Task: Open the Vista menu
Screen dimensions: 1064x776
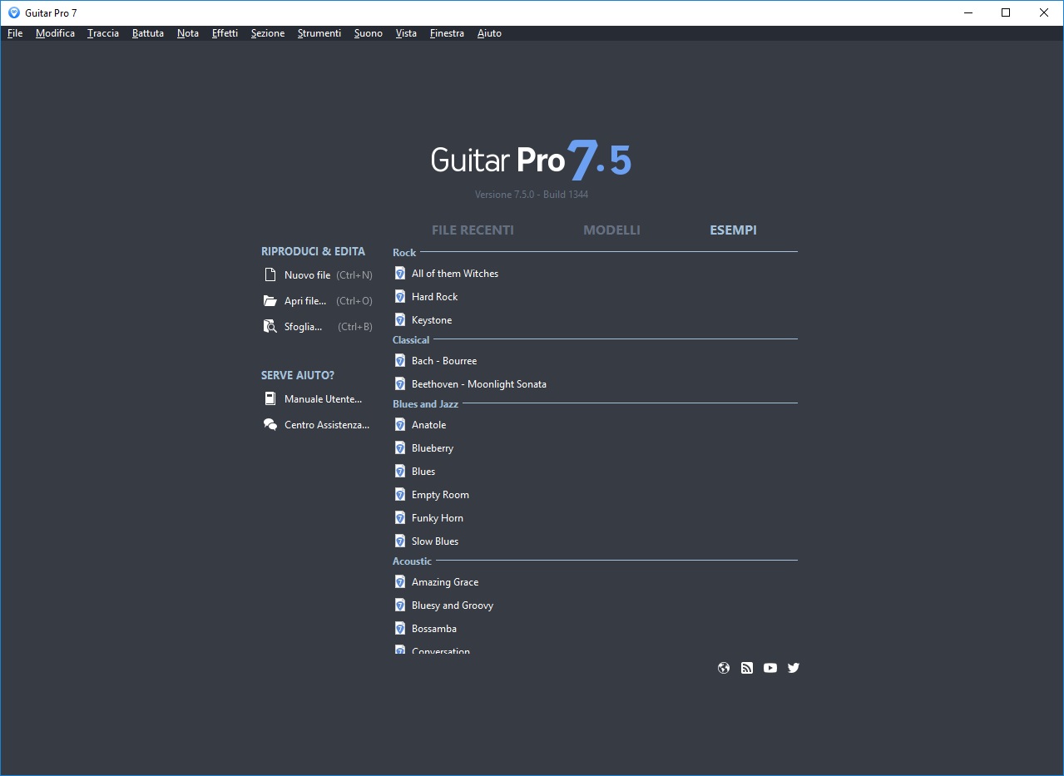Action: (x=406, y=33)
